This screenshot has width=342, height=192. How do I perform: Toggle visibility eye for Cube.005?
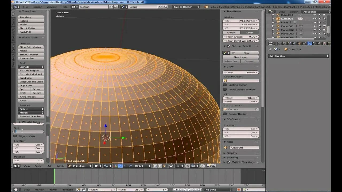coord(315,19)
